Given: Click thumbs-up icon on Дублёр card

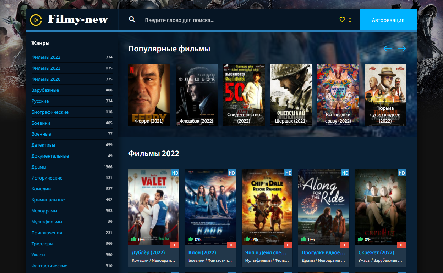Looking at the screenshot, I should click(x=134, y=239).
